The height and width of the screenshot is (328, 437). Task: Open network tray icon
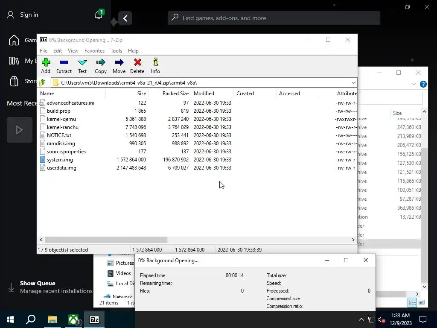pos(372,319)
